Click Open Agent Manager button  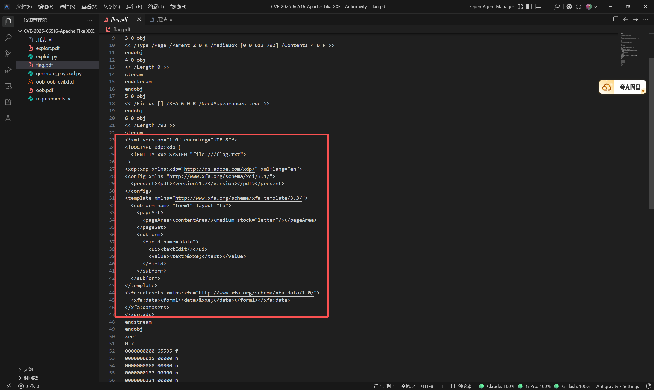pyautogui.click(x=492, y=7)
